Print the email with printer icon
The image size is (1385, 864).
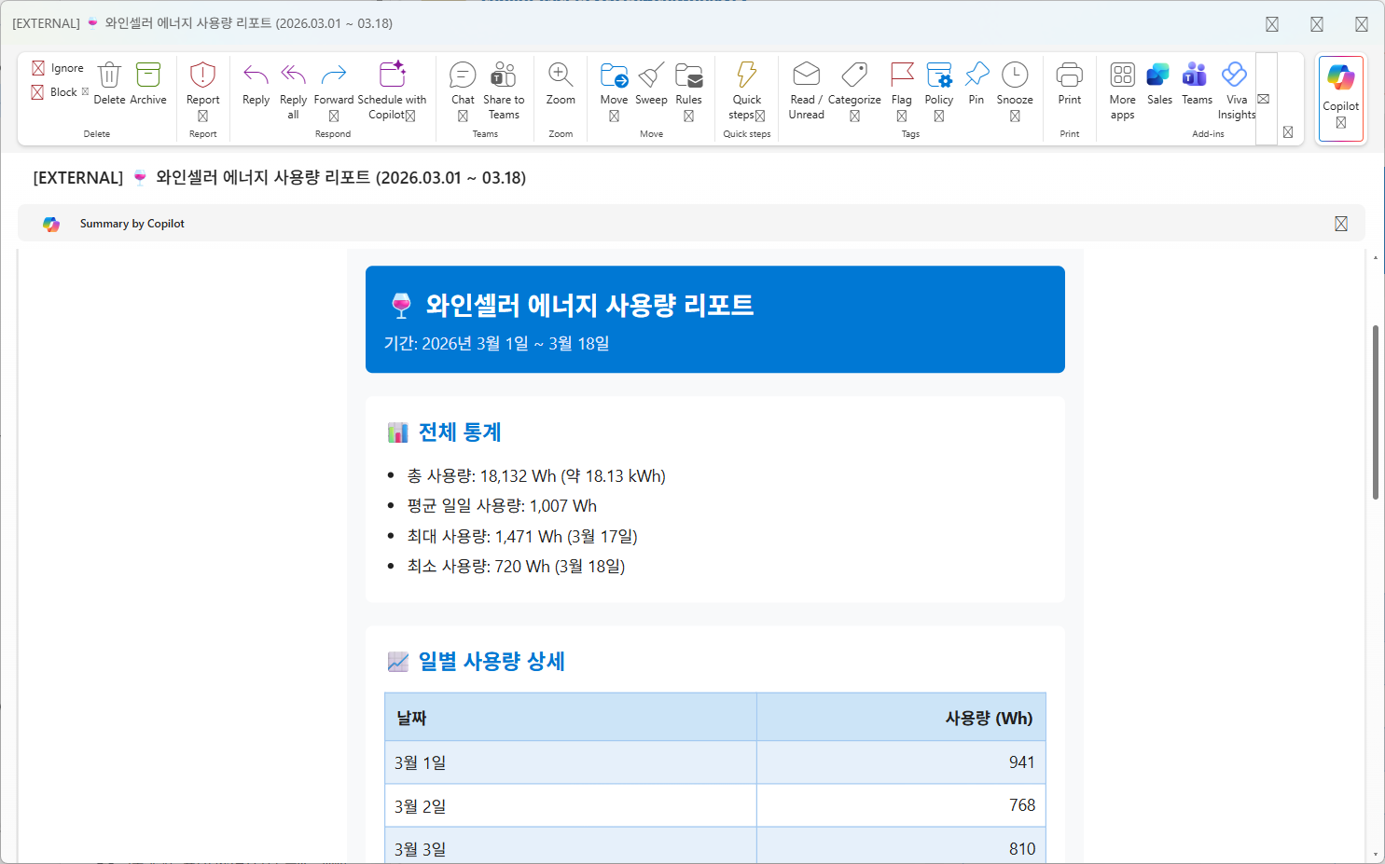point(1070,75)
